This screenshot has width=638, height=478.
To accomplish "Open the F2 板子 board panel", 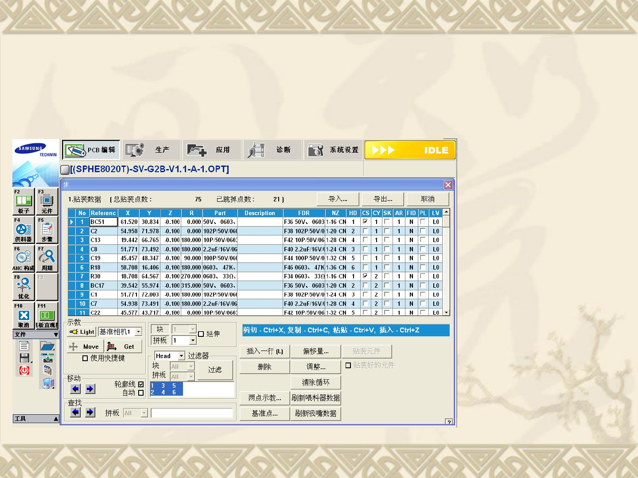I will (x=23, y=201).
